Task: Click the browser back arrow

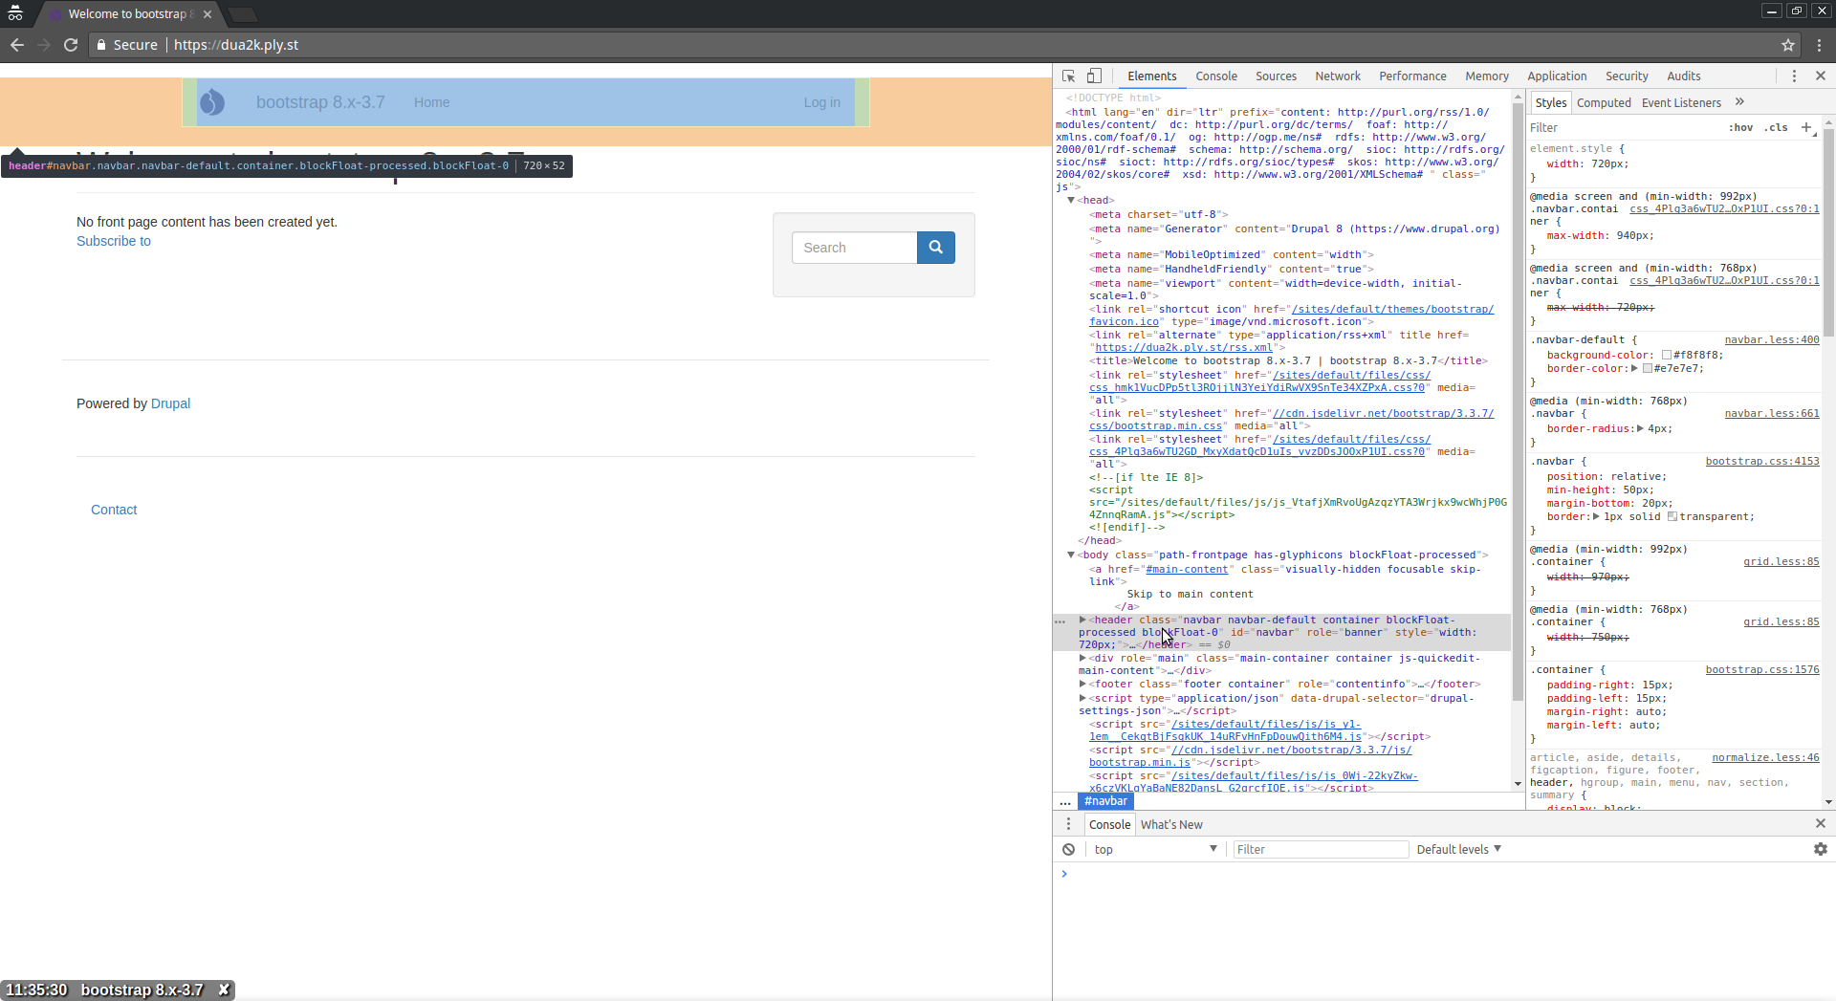Action: (x=17, y=45)
